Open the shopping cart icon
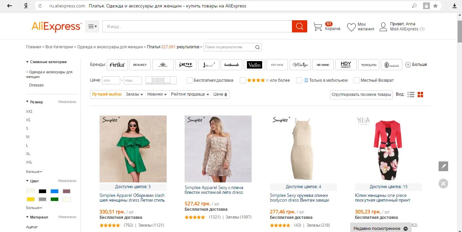 pyautogui.click(x=318, y=27)
